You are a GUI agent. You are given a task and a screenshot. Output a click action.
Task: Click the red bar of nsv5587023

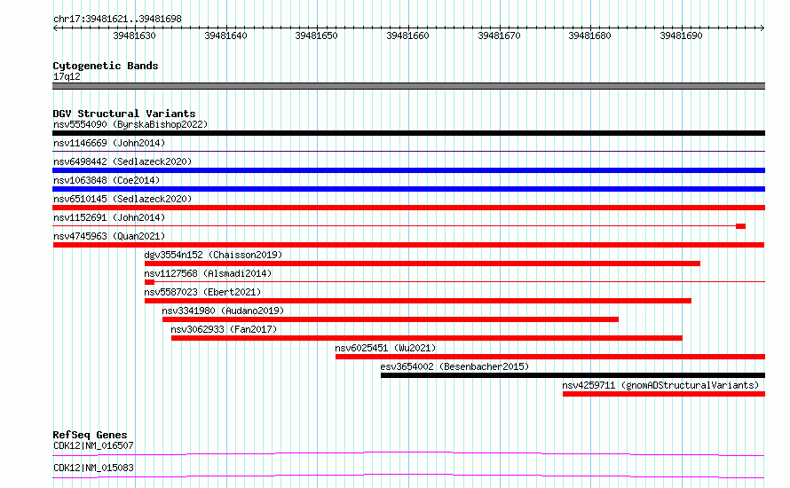pyautogui.click(x=418, y=301)
